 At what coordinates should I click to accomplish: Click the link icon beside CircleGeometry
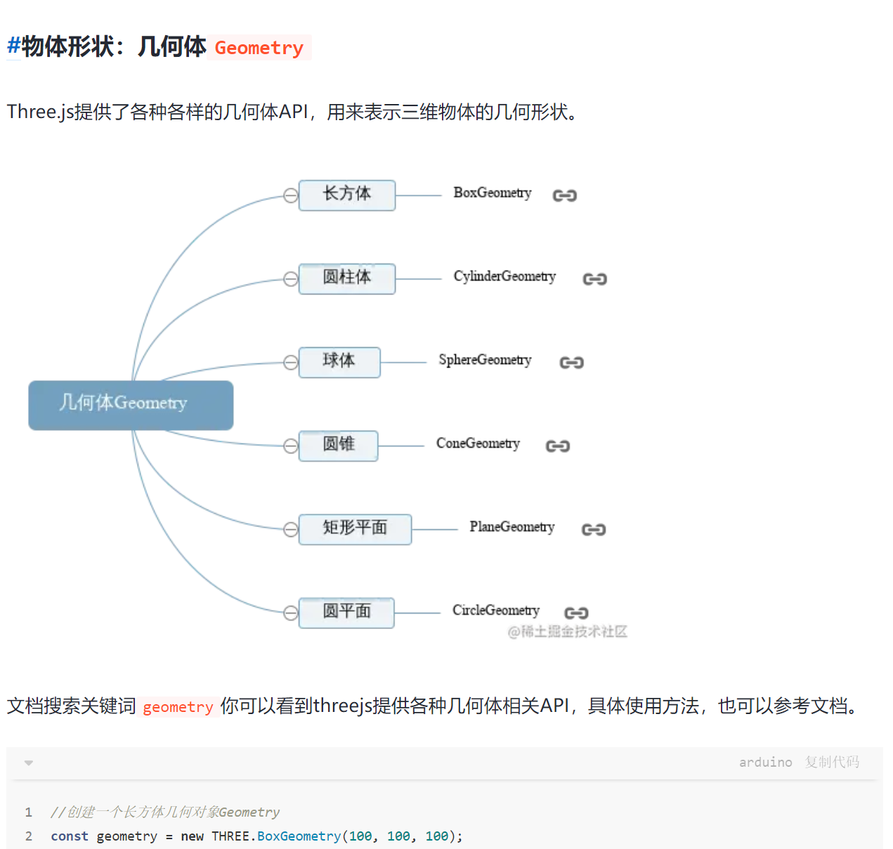576,613
